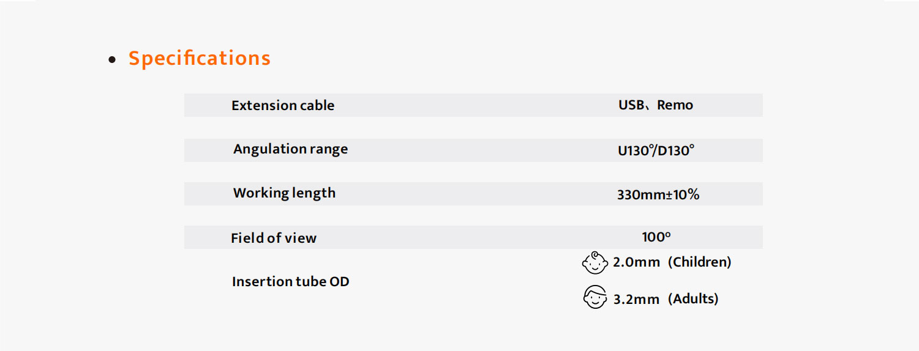Click the 2.0mm (Children) text
The width and height of the screenshot is (919, 351).
(x=672, y=262)
